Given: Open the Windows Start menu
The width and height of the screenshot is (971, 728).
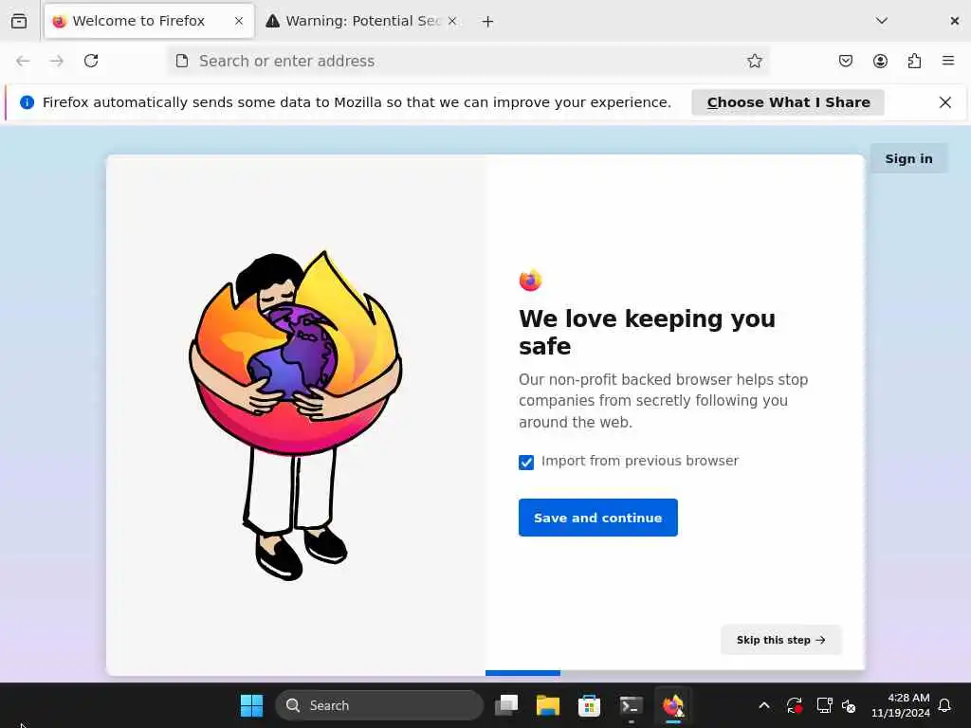Looking at the screenshot, I should [x=251, y=705].
